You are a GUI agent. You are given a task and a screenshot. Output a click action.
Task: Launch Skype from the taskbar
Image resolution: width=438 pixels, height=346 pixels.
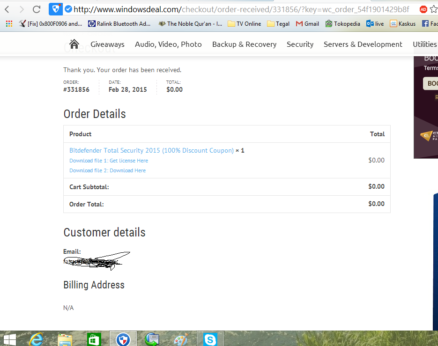click(x=210, y=339)
